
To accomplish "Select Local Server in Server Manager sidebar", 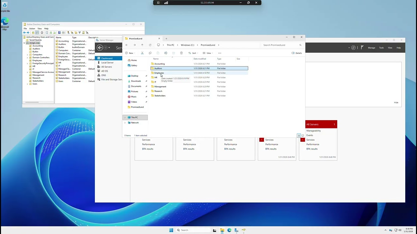I will point(108,62).
